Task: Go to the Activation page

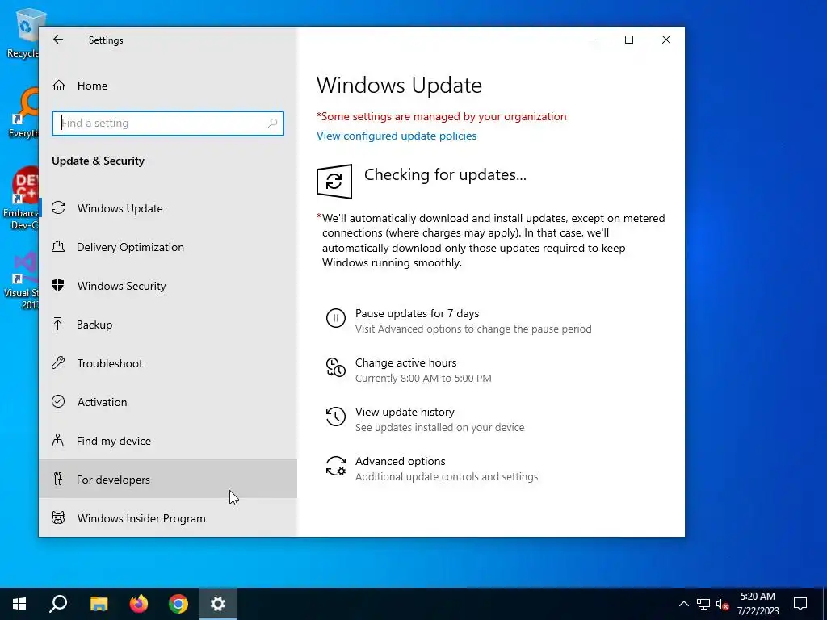Action: click(168, 402)
